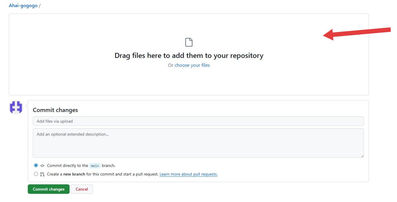The height and width of the screenshot is (202, 397).
Task: Open the Ahai-gogogo repository breadcrumb link
Action: click(23, 6)
